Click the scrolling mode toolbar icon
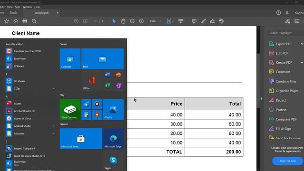The image size is (304, 171). (x=180, y=21)
